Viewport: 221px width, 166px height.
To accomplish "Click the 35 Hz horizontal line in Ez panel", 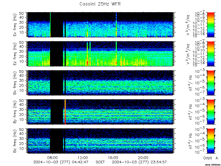I will (x=100, y=49).
